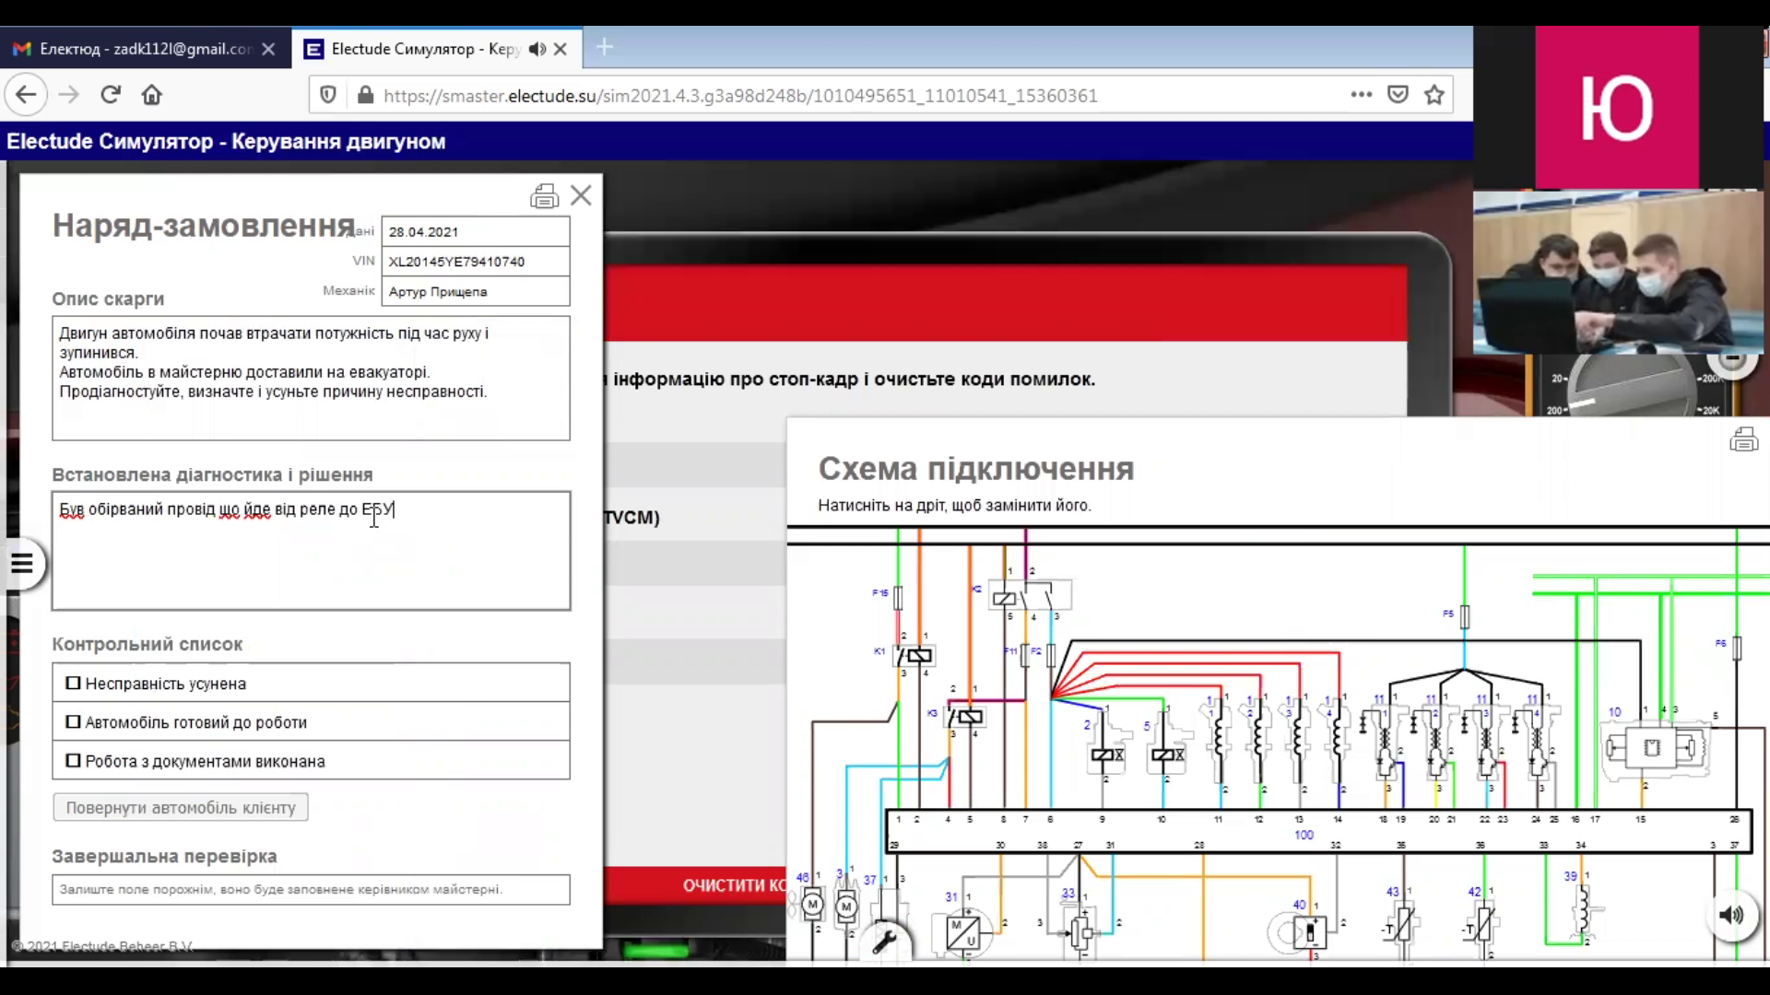Check 'Несправність усунена' checkbox
The width and height of the screenshot is (1770, 995).
tap(74, 684)
